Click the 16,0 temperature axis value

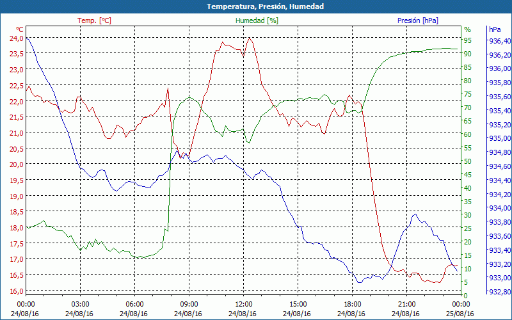(x=17, y=291)
